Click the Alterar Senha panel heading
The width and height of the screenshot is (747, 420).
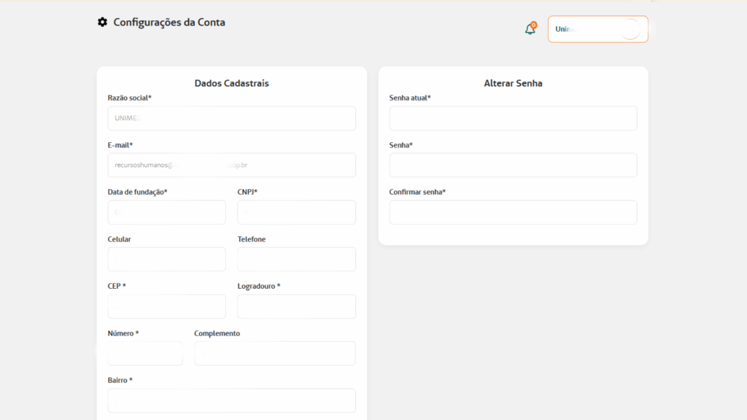[x=513, y=83]
